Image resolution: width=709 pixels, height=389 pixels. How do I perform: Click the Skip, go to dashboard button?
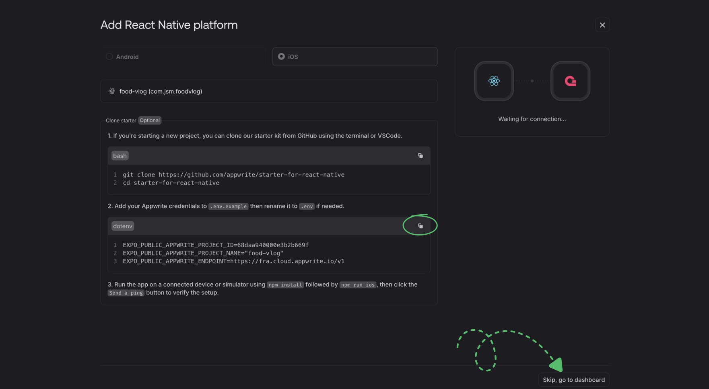tap(573, 380)
